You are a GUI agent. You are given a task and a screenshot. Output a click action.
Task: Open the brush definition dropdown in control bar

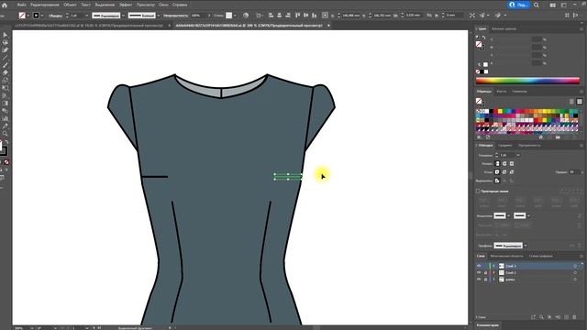coord(159,16)
